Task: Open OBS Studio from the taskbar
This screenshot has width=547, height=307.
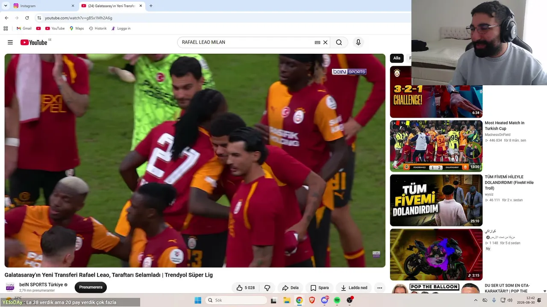Action: coord(350,300)
